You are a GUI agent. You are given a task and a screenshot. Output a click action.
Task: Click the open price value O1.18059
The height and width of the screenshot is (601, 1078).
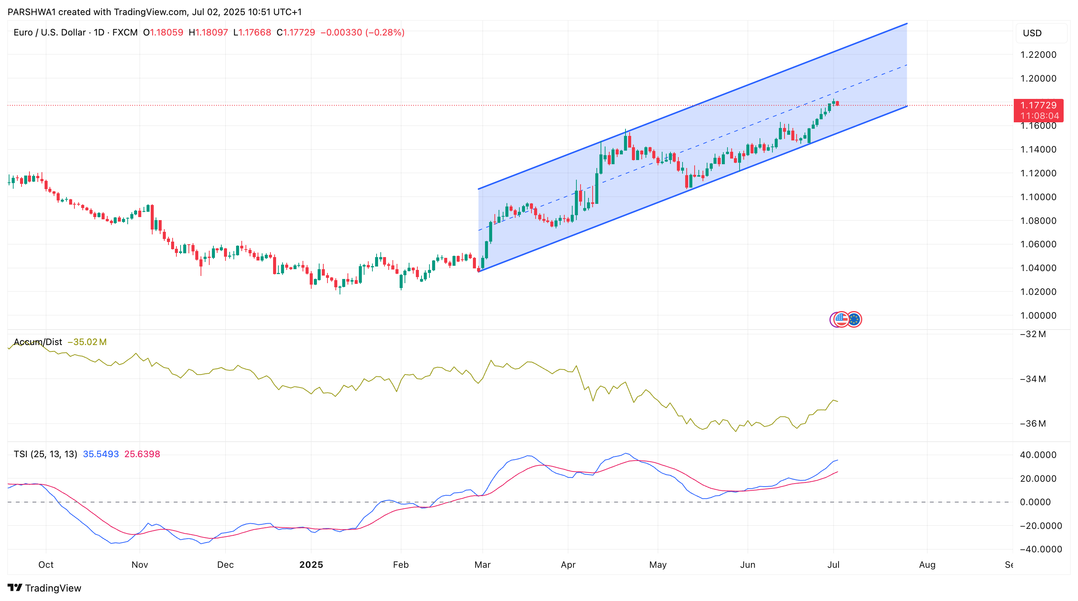tap(163, 32)
